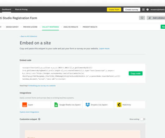Viewport: 165px width, 138px height.
Task: Click the help question mark icon in header
Action: (148, 10)
